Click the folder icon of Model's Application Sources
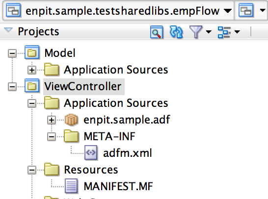This screenshot has height=199, width=268. [x=52, y=69]
